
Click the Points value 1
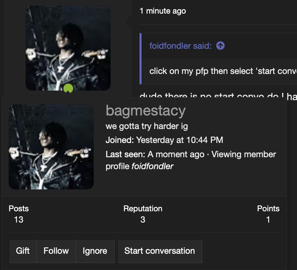coord(268,220)
